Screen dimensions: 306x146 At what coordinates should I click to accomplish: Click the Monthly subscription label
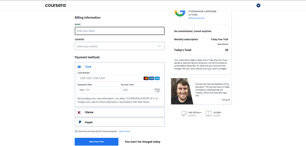point(186,39)
